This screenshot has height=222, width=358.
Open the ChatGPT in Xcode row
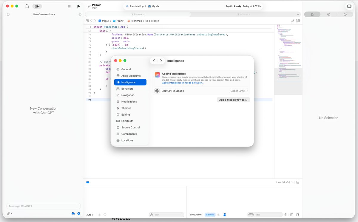point(201,91)
